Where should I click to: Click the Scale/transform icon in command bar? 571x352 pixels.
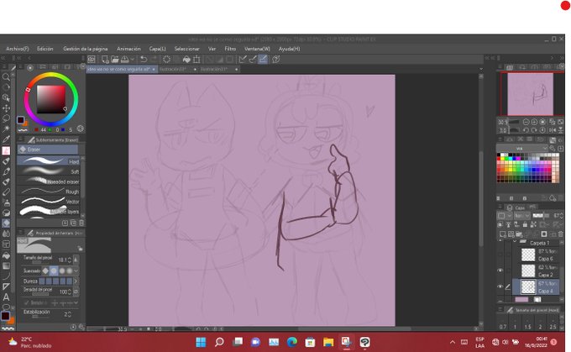click(196, 59)
